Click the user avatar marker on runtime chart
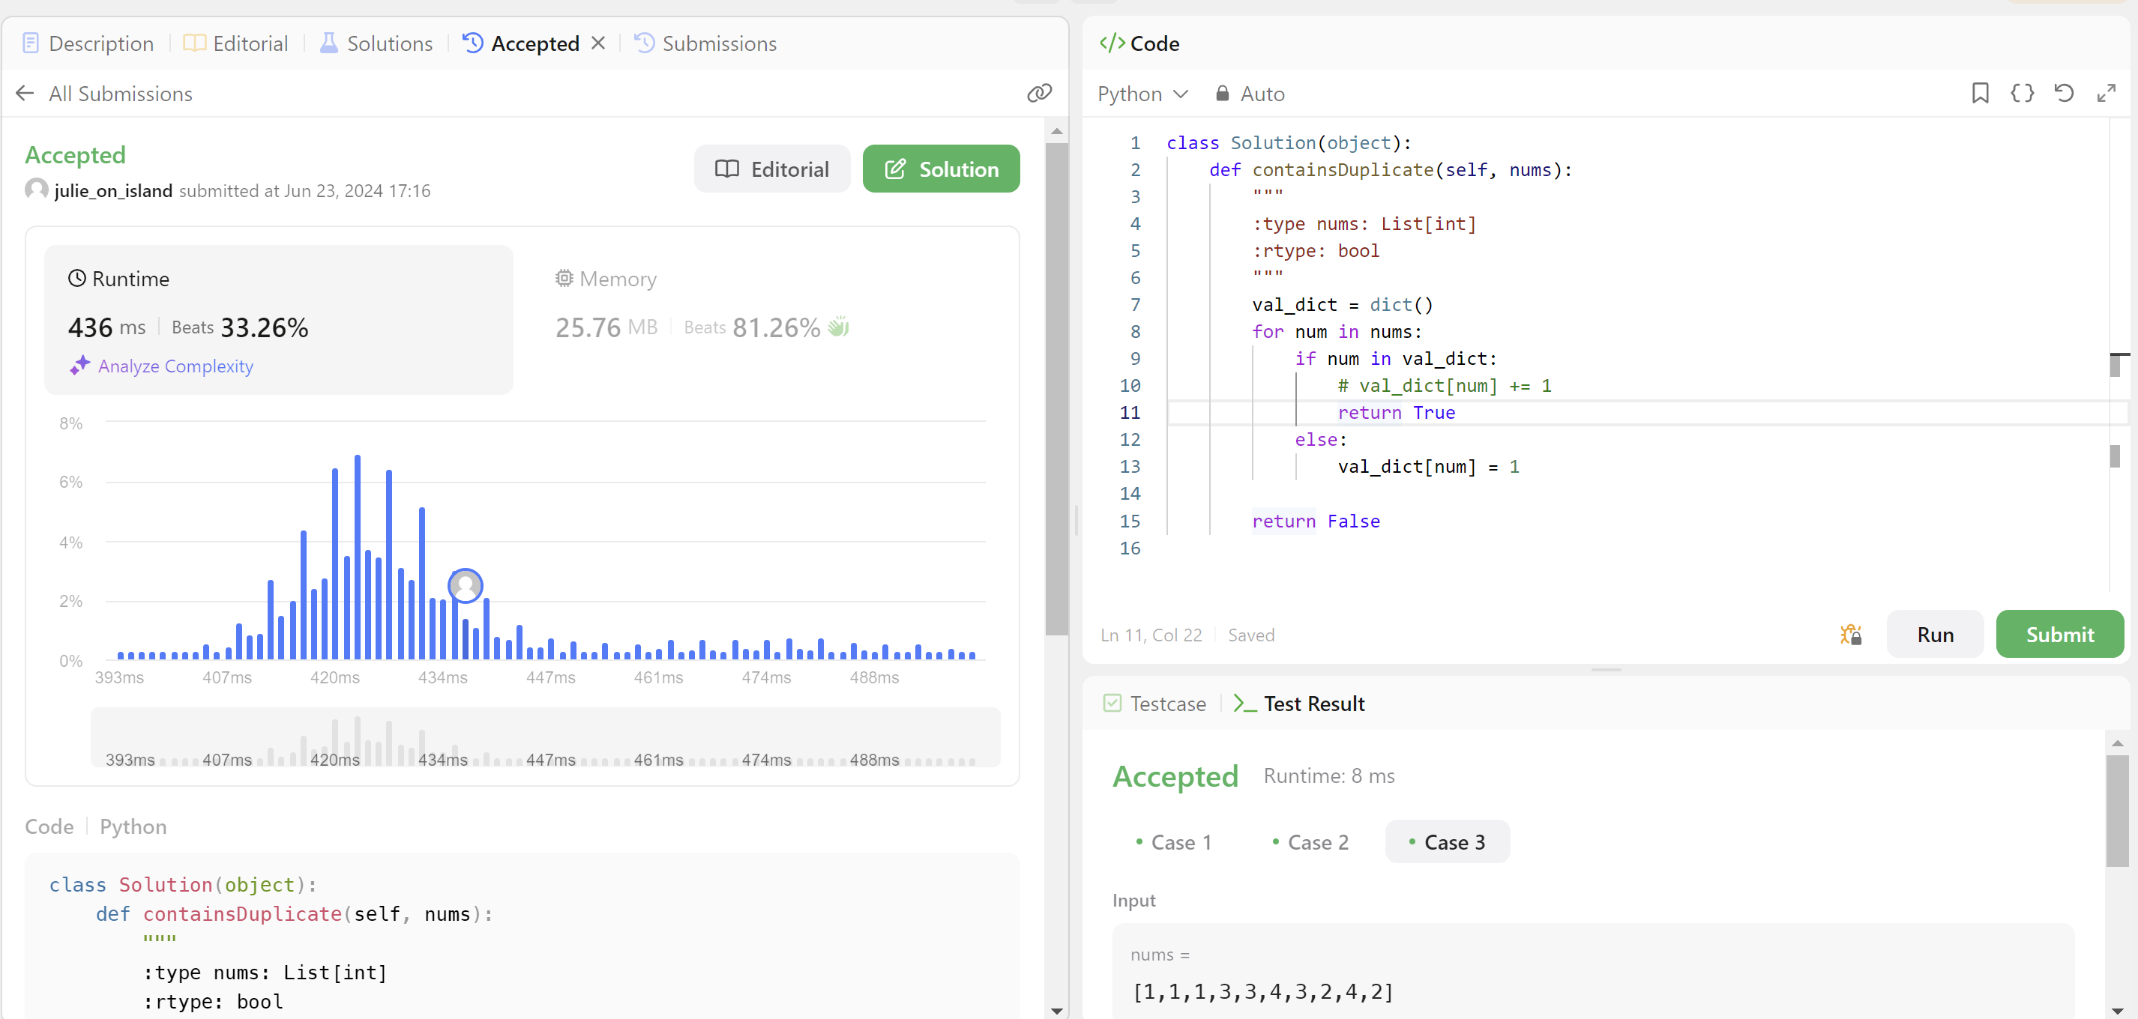 (465, 586)
